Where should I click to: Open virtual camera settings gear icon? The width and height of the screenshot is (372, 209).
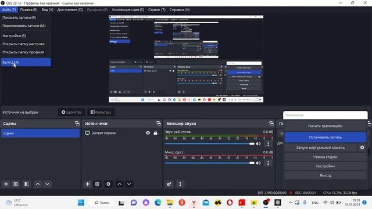point(362,147)
